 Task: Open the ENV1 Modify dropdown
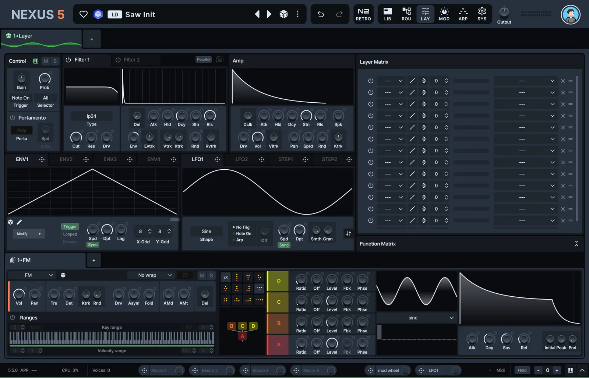28,234
